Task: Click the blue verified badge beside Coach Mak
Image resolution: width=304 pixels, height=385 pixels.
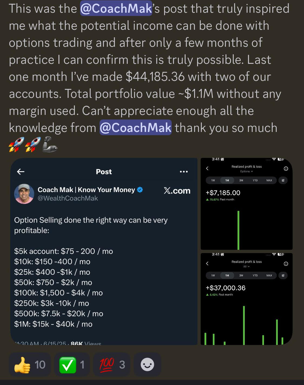Action: click(x=140, y=190)
